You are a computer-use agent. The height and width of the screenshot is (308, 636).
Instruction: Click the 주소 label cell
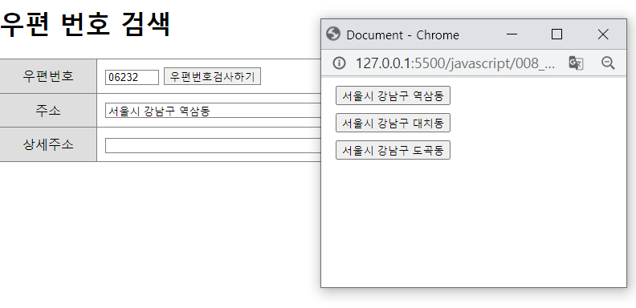click(x=48, y=110)
